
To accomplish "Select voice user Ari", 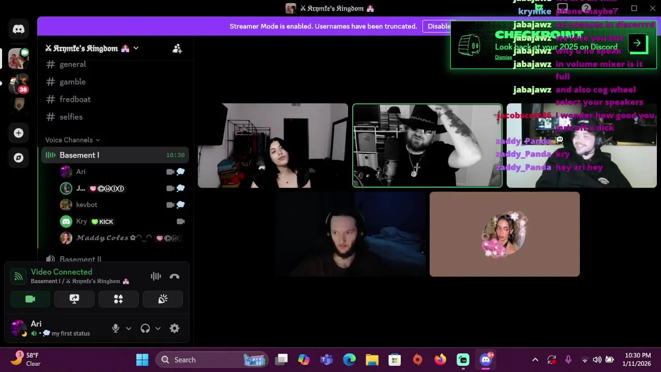I will [122, 172].
